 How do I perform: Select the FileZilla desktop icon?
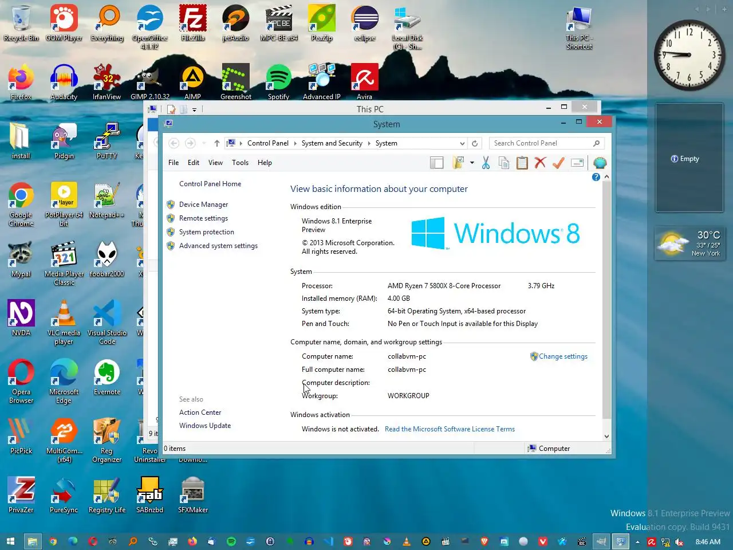click(x=193, y=23)
